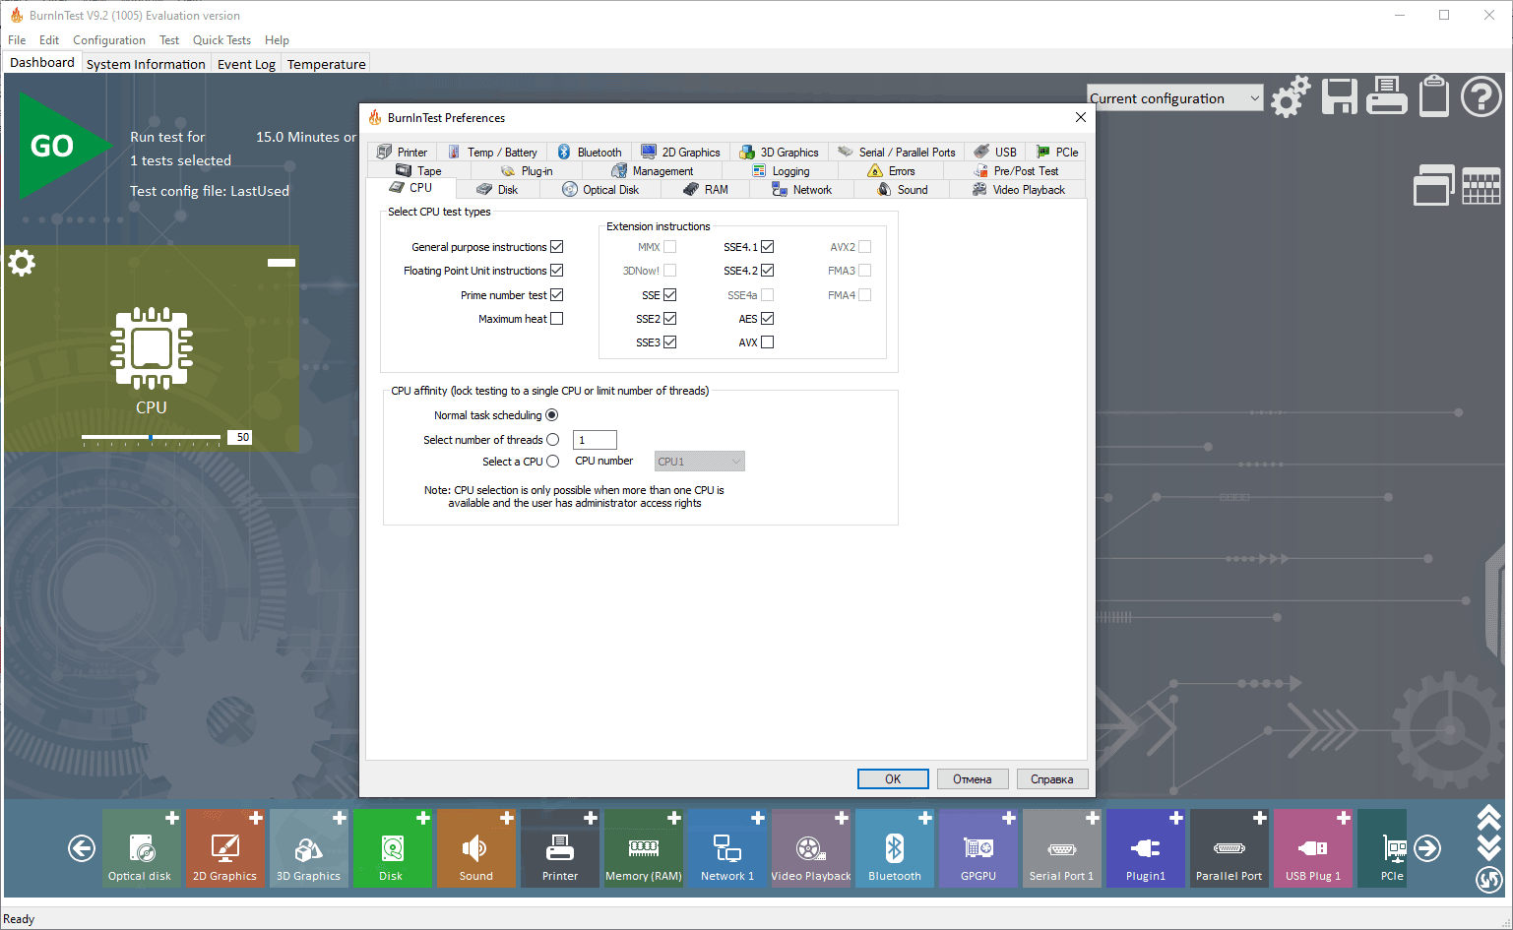The image size is (1513, 930).
Task: Click the clipboard icon in top toolbar
Action: click(x=1433, y=96)
